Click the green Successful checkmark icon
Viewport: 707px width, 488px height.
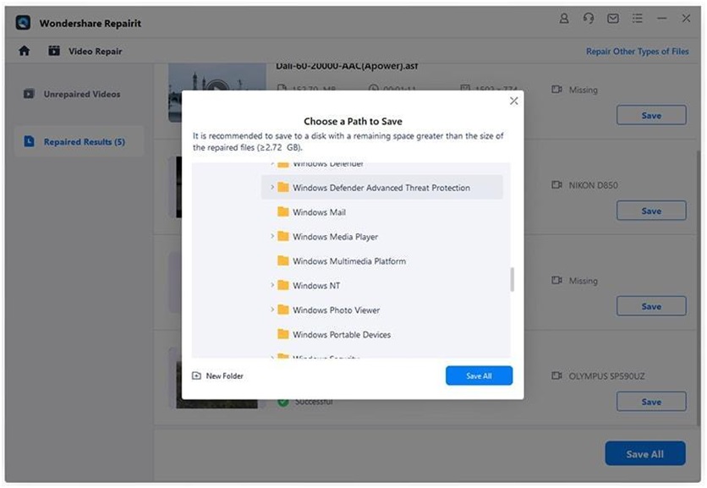point(283,402)
